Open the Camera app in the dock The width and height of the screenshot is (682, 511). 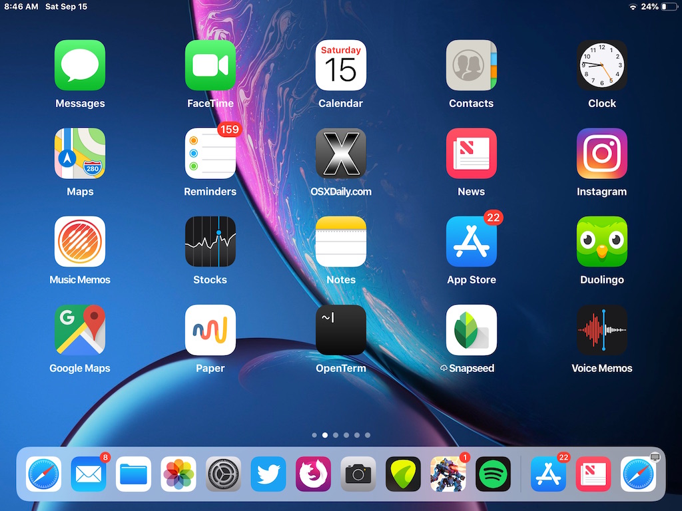point(358,474)
